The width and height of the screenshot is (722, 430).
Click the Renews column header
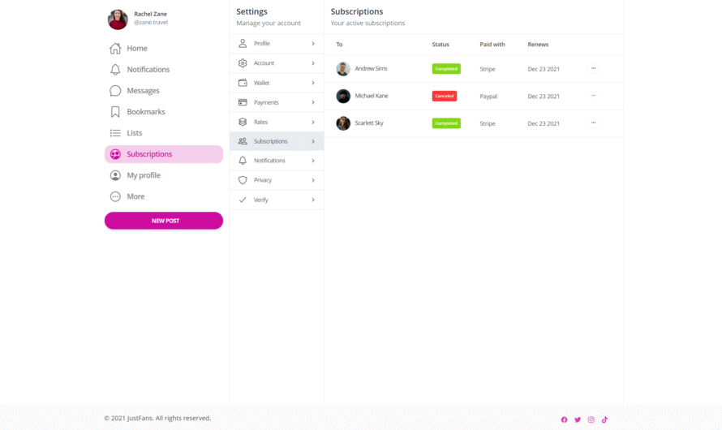(538, 44)
